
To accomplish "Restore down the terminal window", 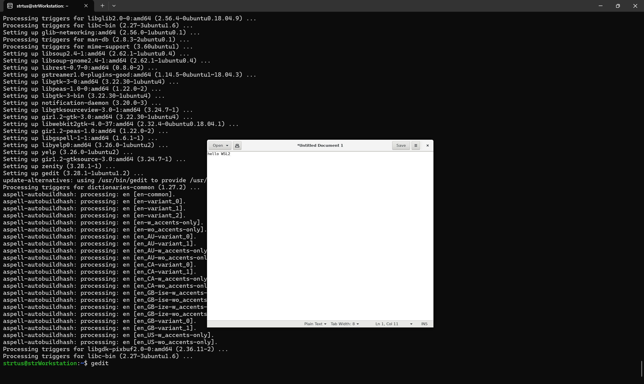I will tap(618, 6).
